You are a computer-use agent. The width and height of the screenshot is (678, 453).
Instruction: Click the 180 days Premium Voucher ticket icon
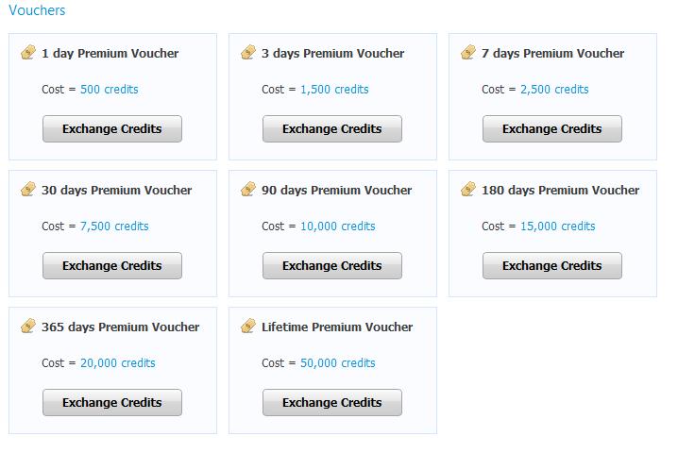pos(468,190)
